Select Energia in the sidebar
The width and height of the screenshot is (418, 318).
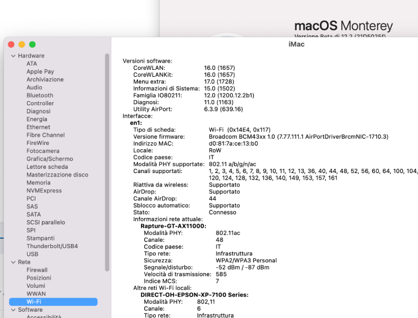37,119
